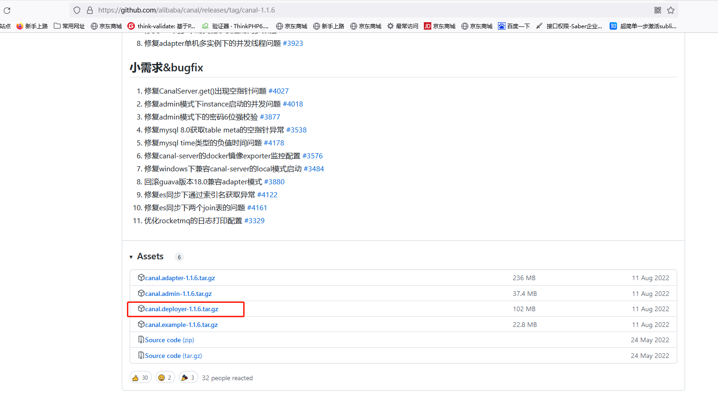The image size is (718, 395).
Task: Open issue #3538 link
Action: tap(296, 130)
